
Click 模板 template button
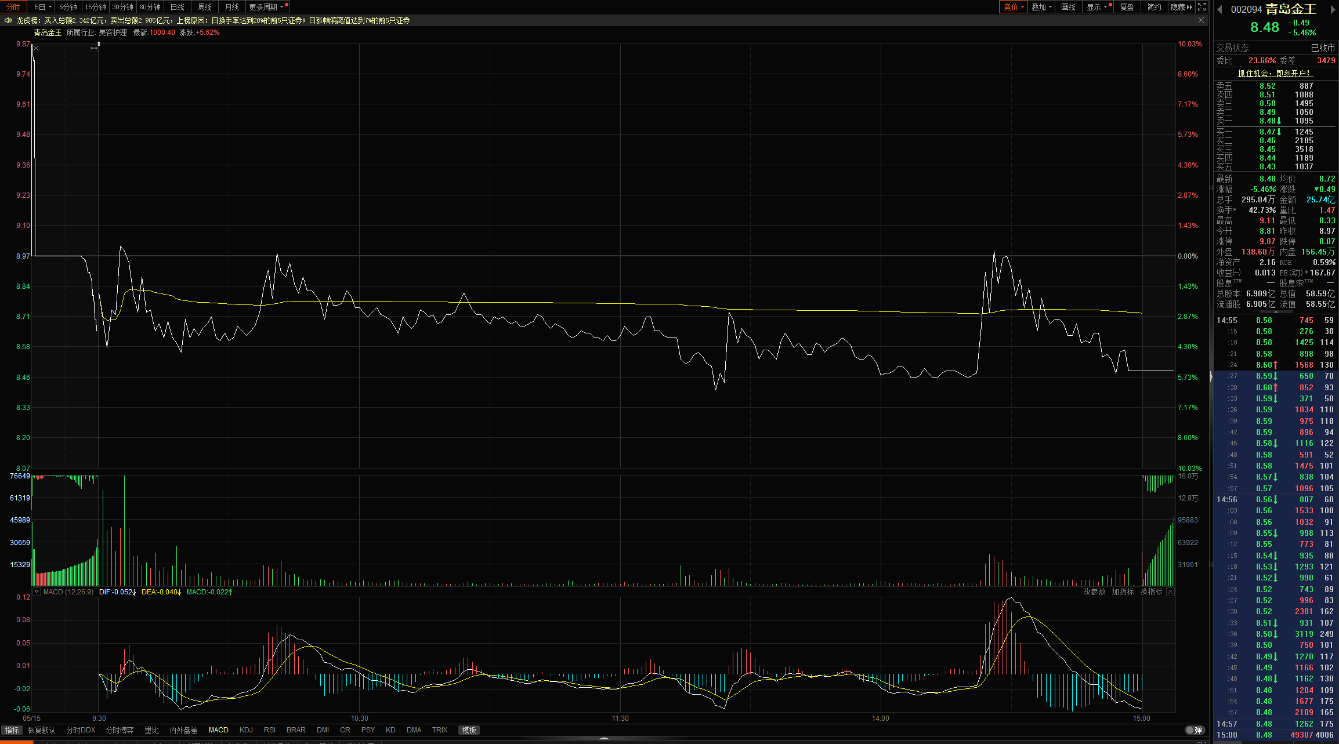click(x=469, y=730)
